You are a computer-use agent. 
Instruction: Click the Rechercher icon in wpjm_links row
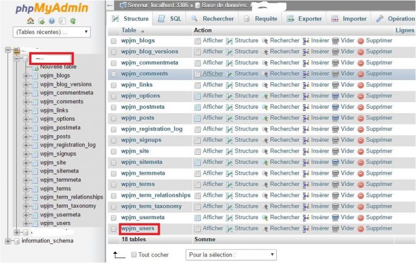pos(264,85)
